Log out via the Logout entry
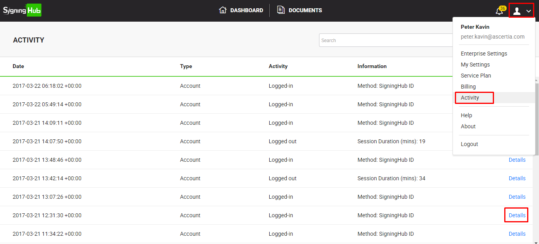This screenshot has width=539, height=244. 469,144
